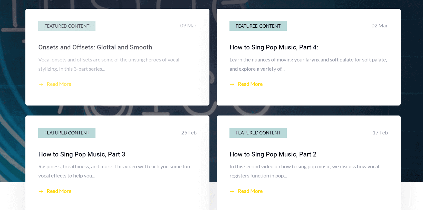
Task: Click arrow icon under Pop Music Part 4
Action: (x=232, y=84)
